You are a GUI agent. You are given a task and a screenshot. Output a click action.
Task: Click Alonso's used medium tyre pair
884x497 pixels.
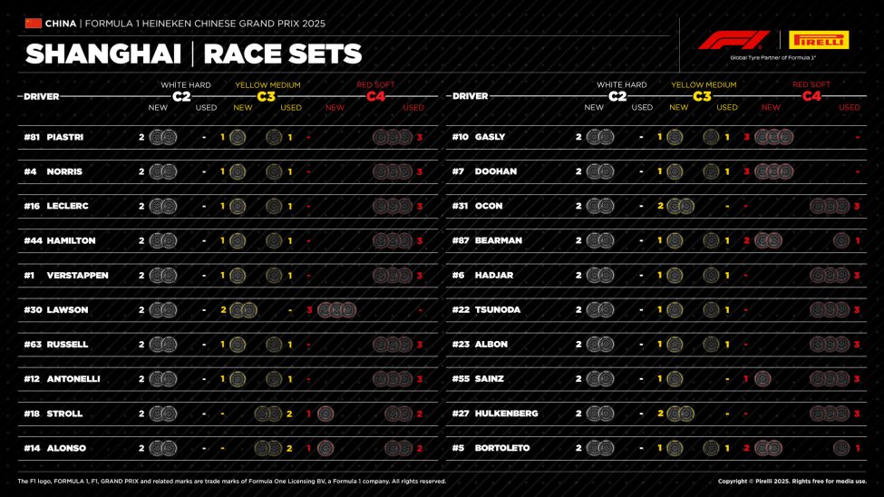pos(268,448)
